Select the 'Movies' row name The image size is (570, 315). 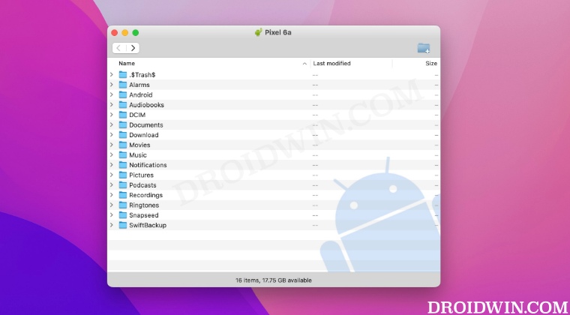click(x=140, y=145)
